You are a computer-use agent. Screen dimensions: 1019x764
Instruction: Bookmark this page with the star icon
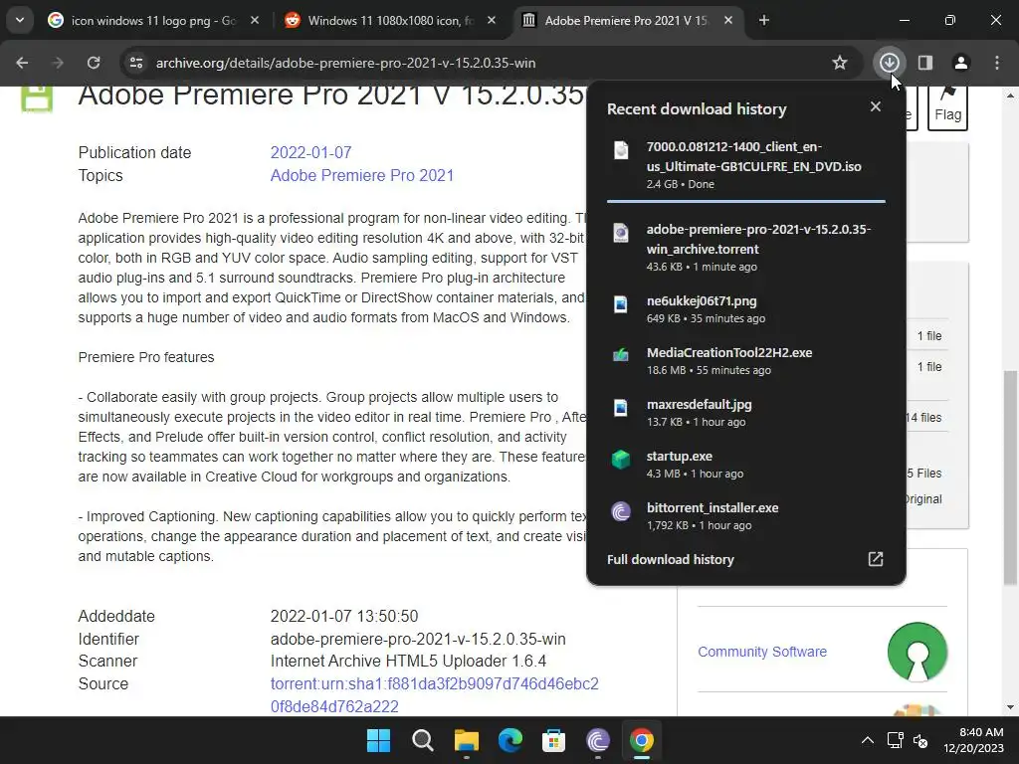click(840, 63)
